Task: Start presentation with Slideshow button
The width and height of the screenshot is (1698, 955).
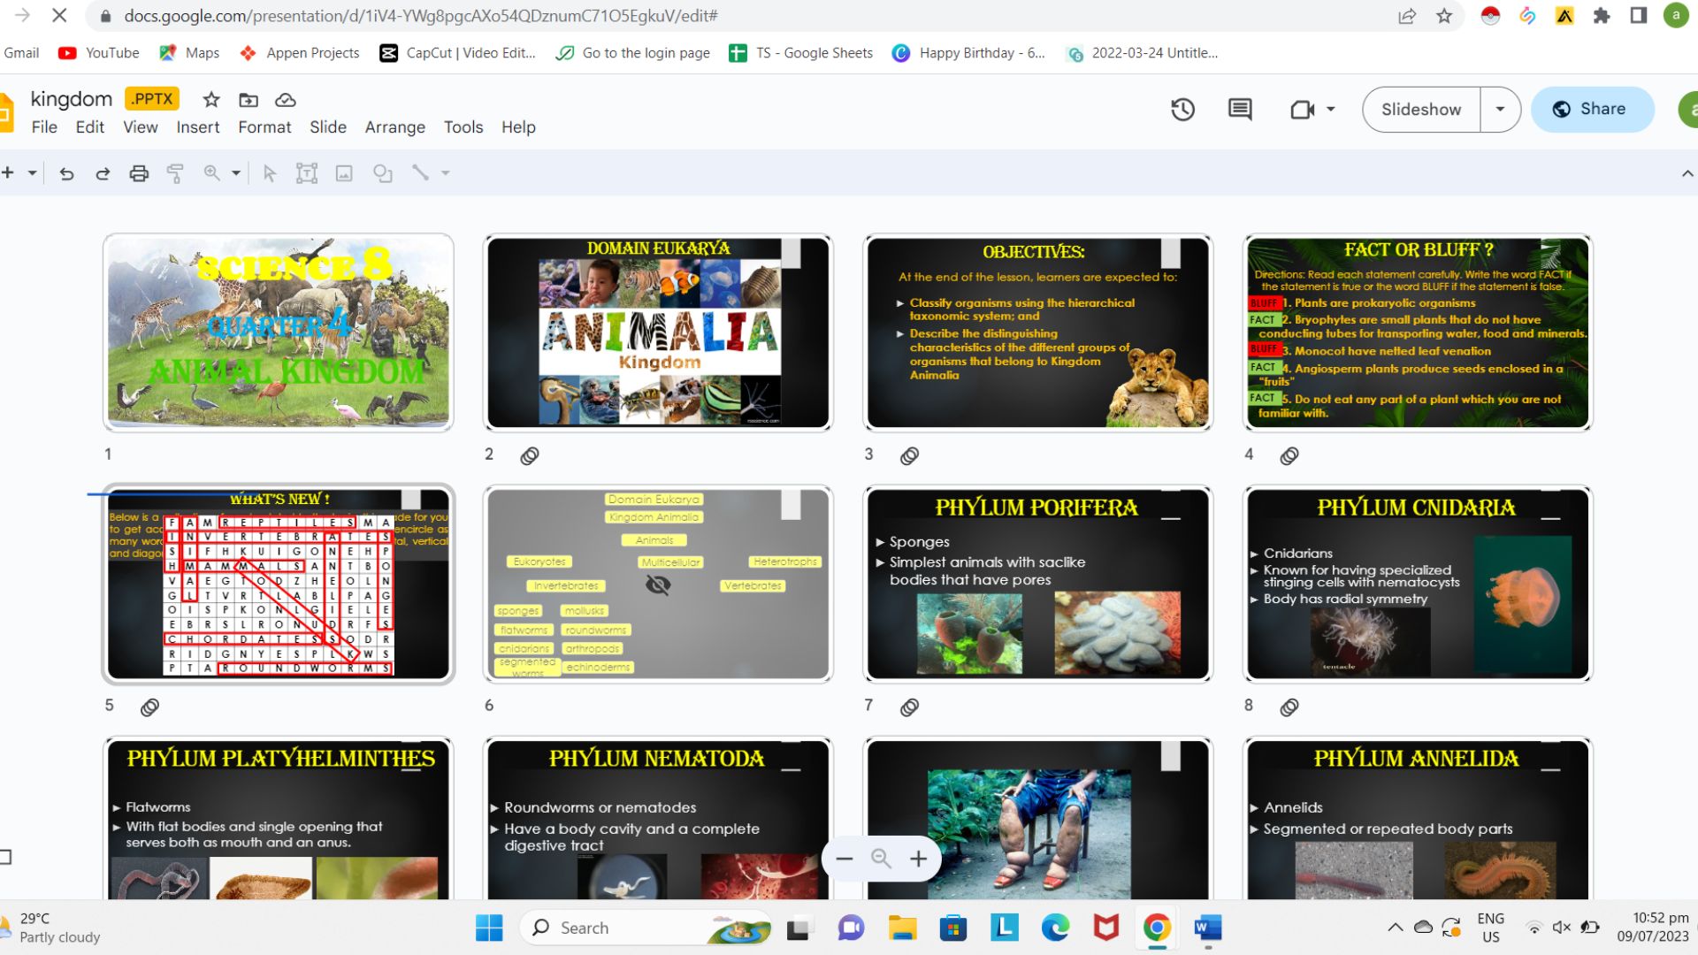Action: [1420, 110]
